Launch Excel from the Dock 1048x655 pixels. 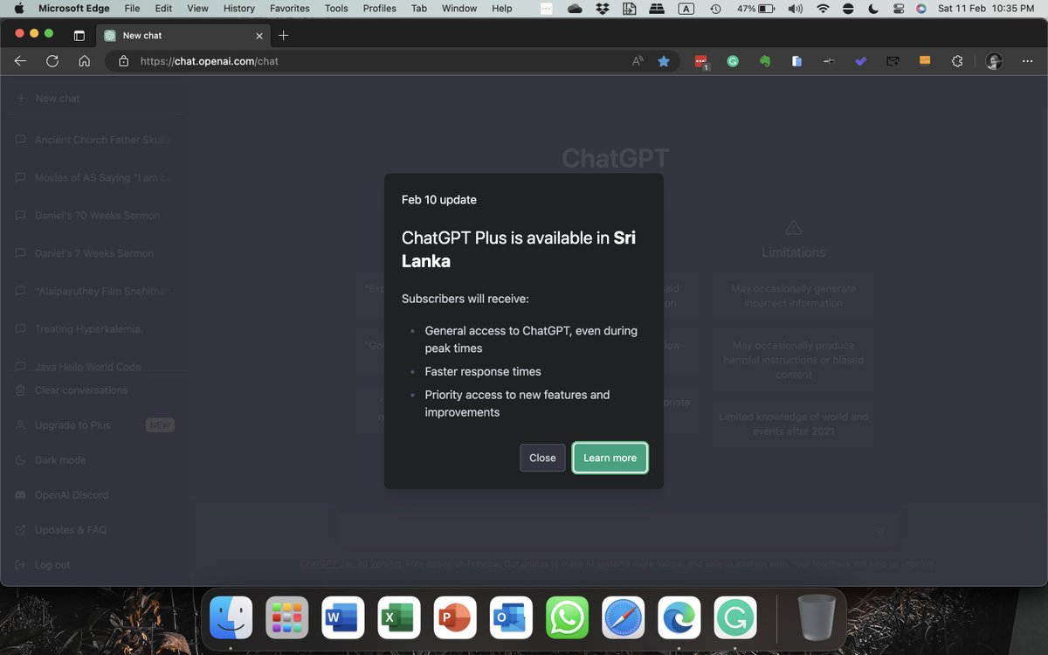(399, 618)
